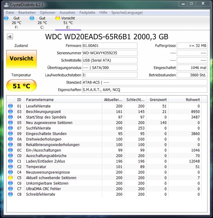Maximize the CrystalDiskInfo window
The image size is (213, 218).
(192, 4)
